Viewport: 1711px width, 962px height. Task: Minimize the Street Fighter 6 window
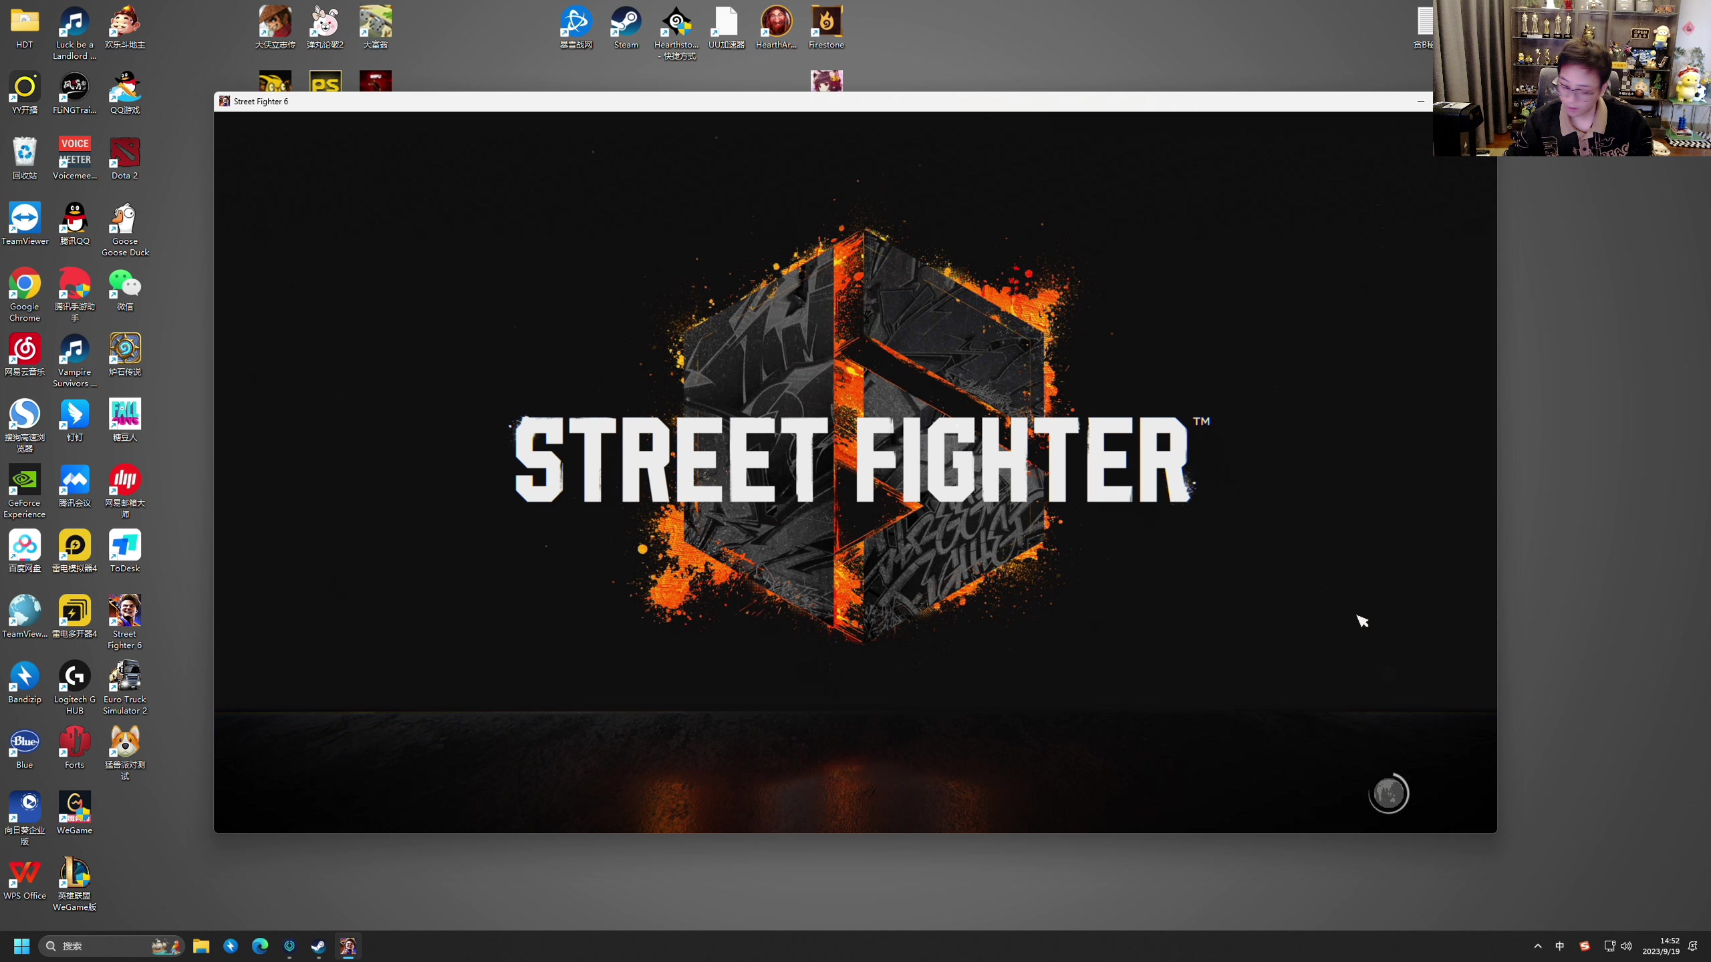pos(1421,102)
